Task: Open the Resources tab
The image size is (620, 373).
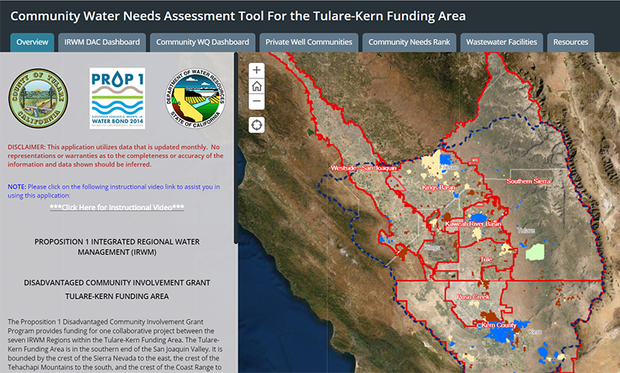Action: 570,43
